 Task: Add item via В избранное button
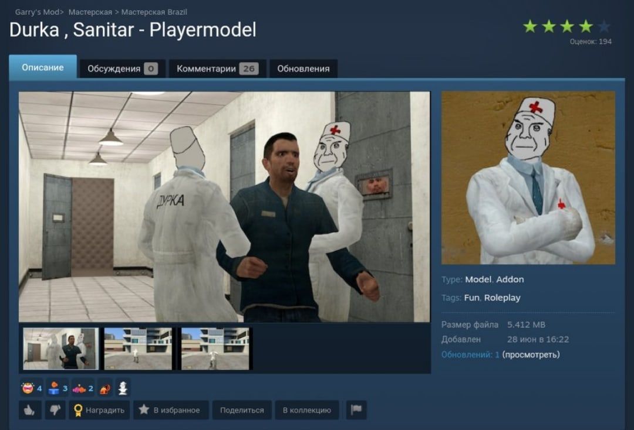point(171,410)
